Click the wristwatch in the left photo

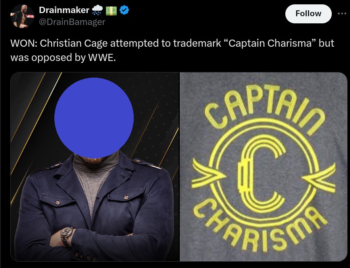point(66,236)
